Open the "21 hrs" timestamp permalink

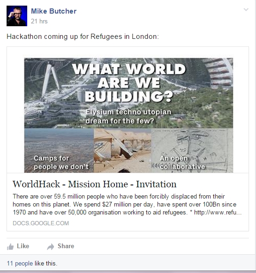(39, 21)
